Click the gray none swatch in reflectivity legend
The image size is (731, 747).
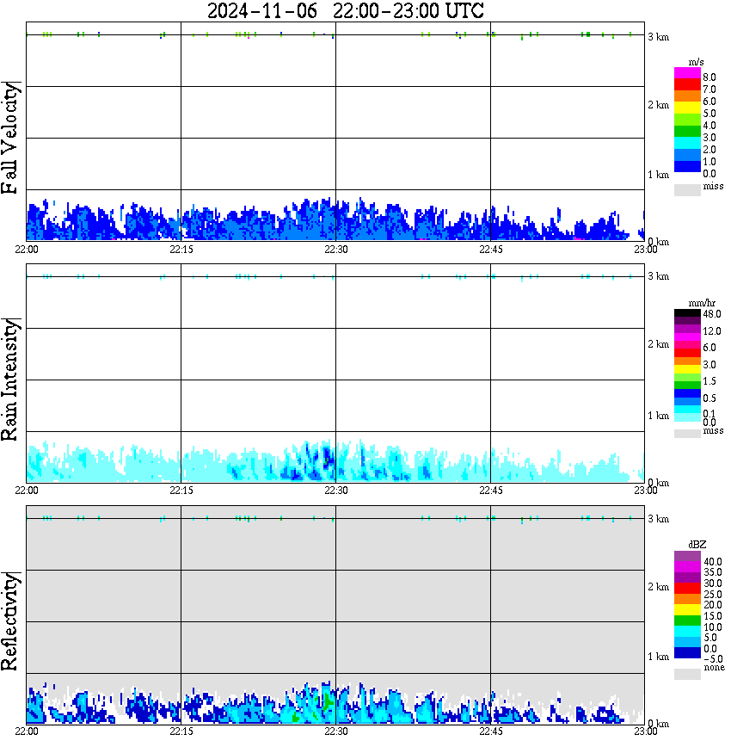tap(687, 674)
